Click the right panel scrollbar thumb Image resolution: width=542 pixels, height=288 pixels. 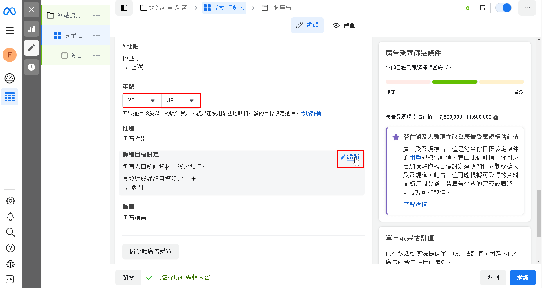[x=539, y=213]
